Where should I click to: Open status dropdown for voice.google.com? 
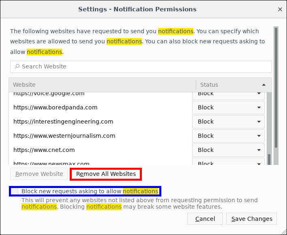point(228,96)
